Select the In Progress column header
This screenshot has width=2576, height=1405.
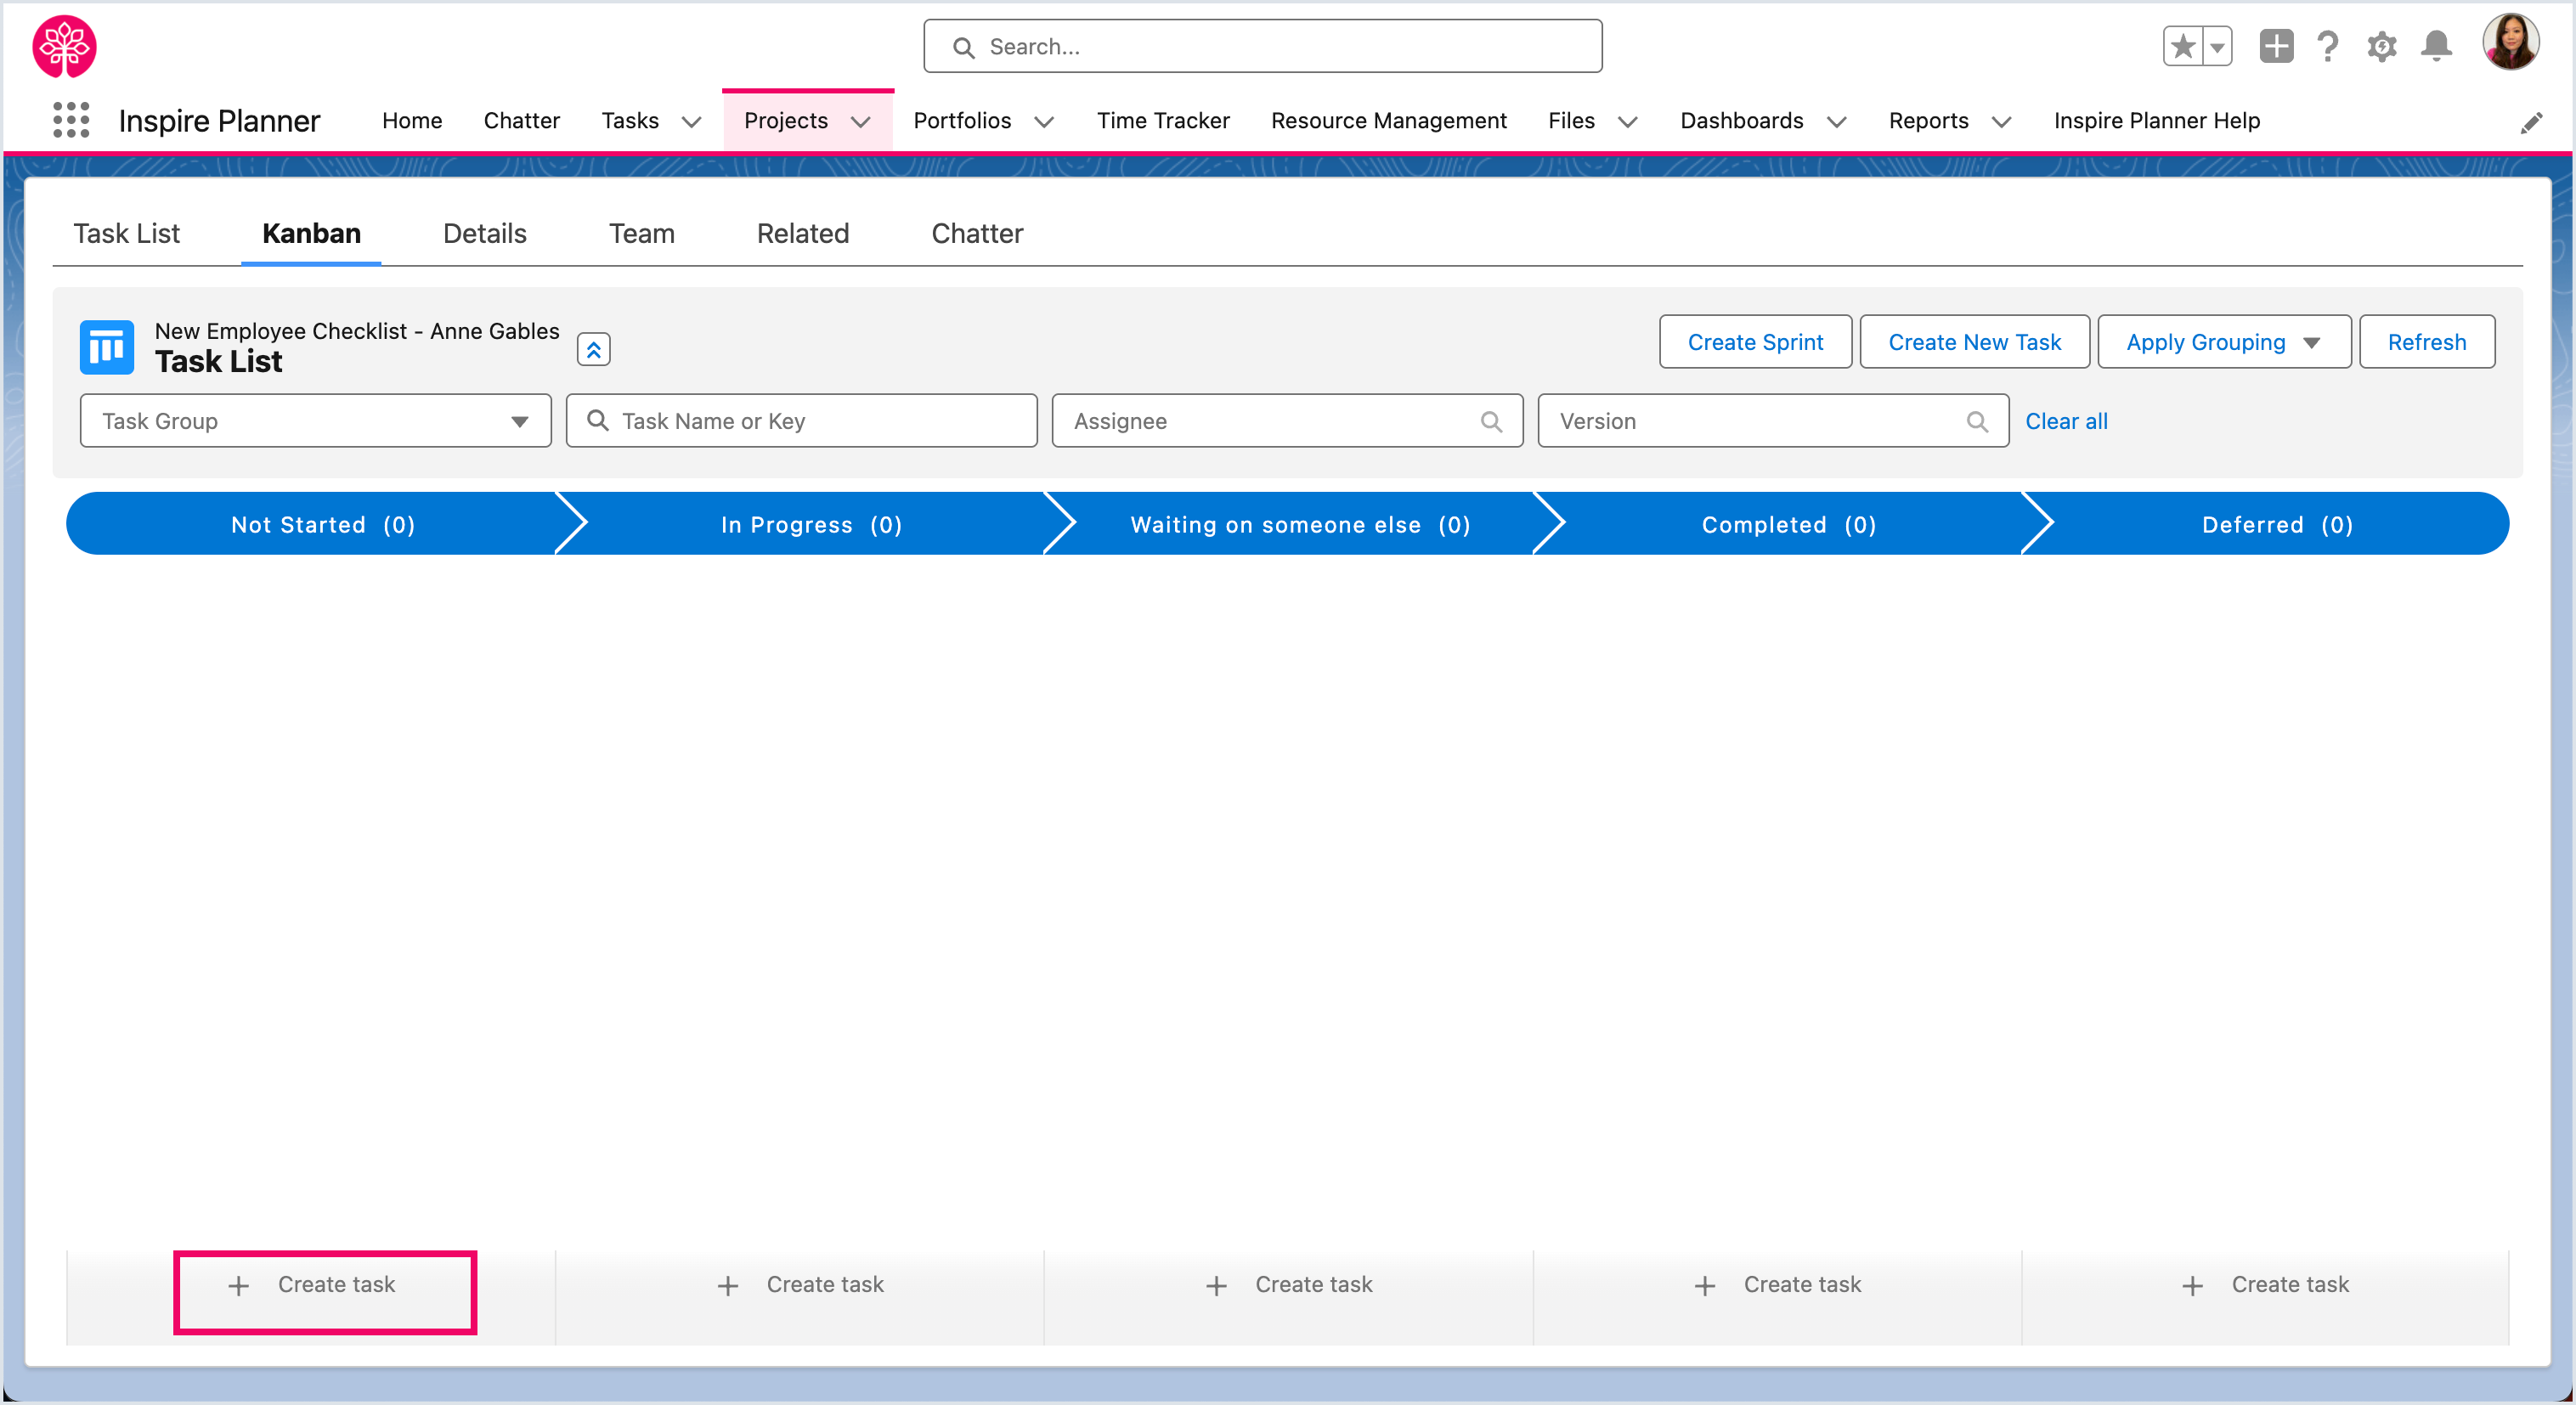[811, 524]
